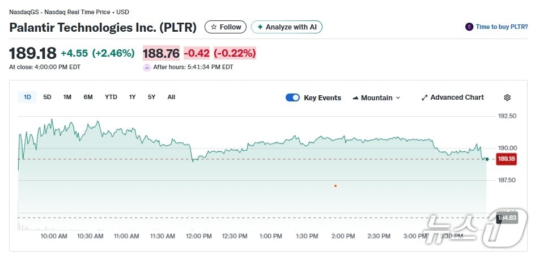Viewport: 535px width, 255px height.
Task: Click the red 189.18 price label
Action: click(x=506, y=159)
